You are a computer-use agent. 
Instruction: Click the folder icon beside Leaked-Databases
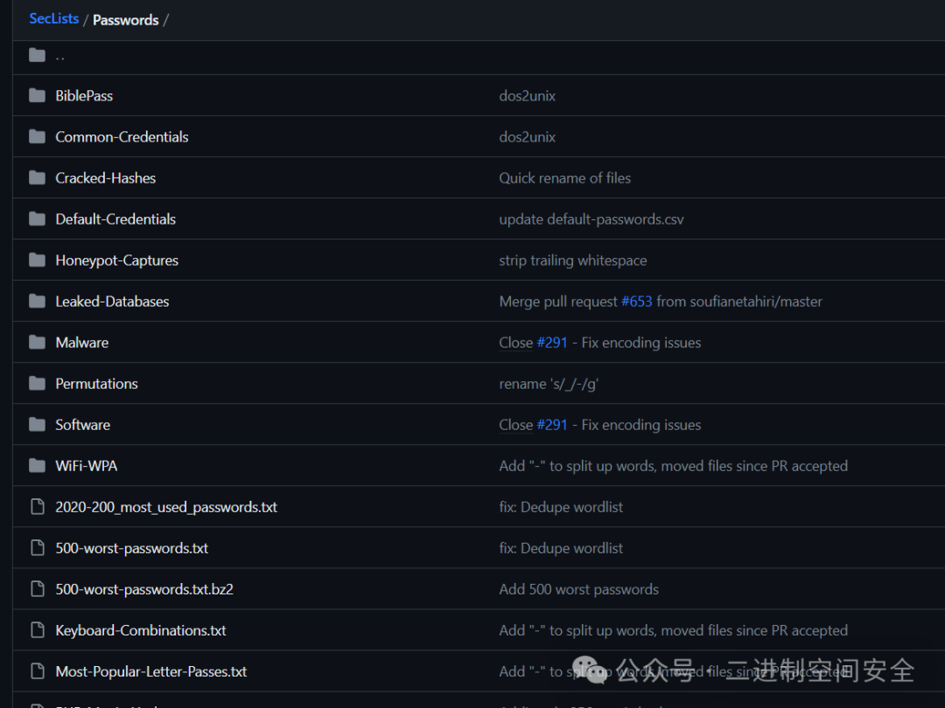pyautogui.click(x=37, y=301)
